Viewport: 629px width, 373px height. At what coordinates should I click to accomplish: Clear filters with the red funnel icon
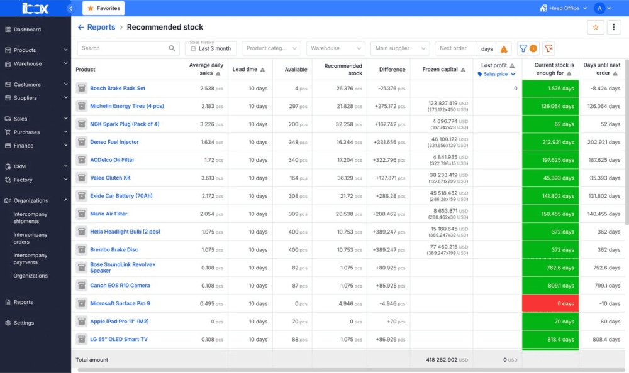point(548,48)
